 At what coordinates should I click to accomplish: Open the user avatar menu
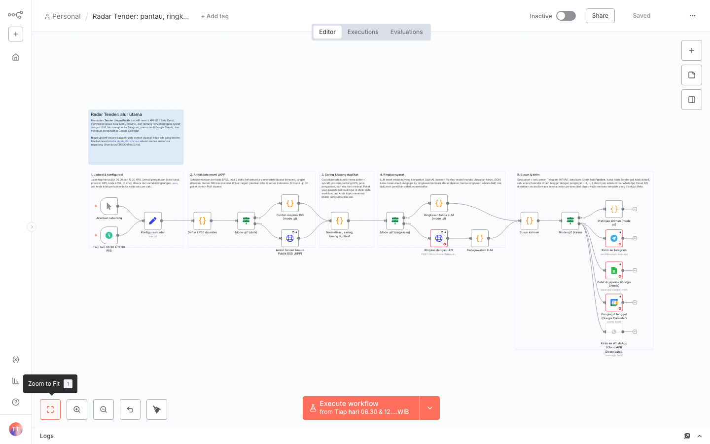pyautogui.click(x=16, y=429)
